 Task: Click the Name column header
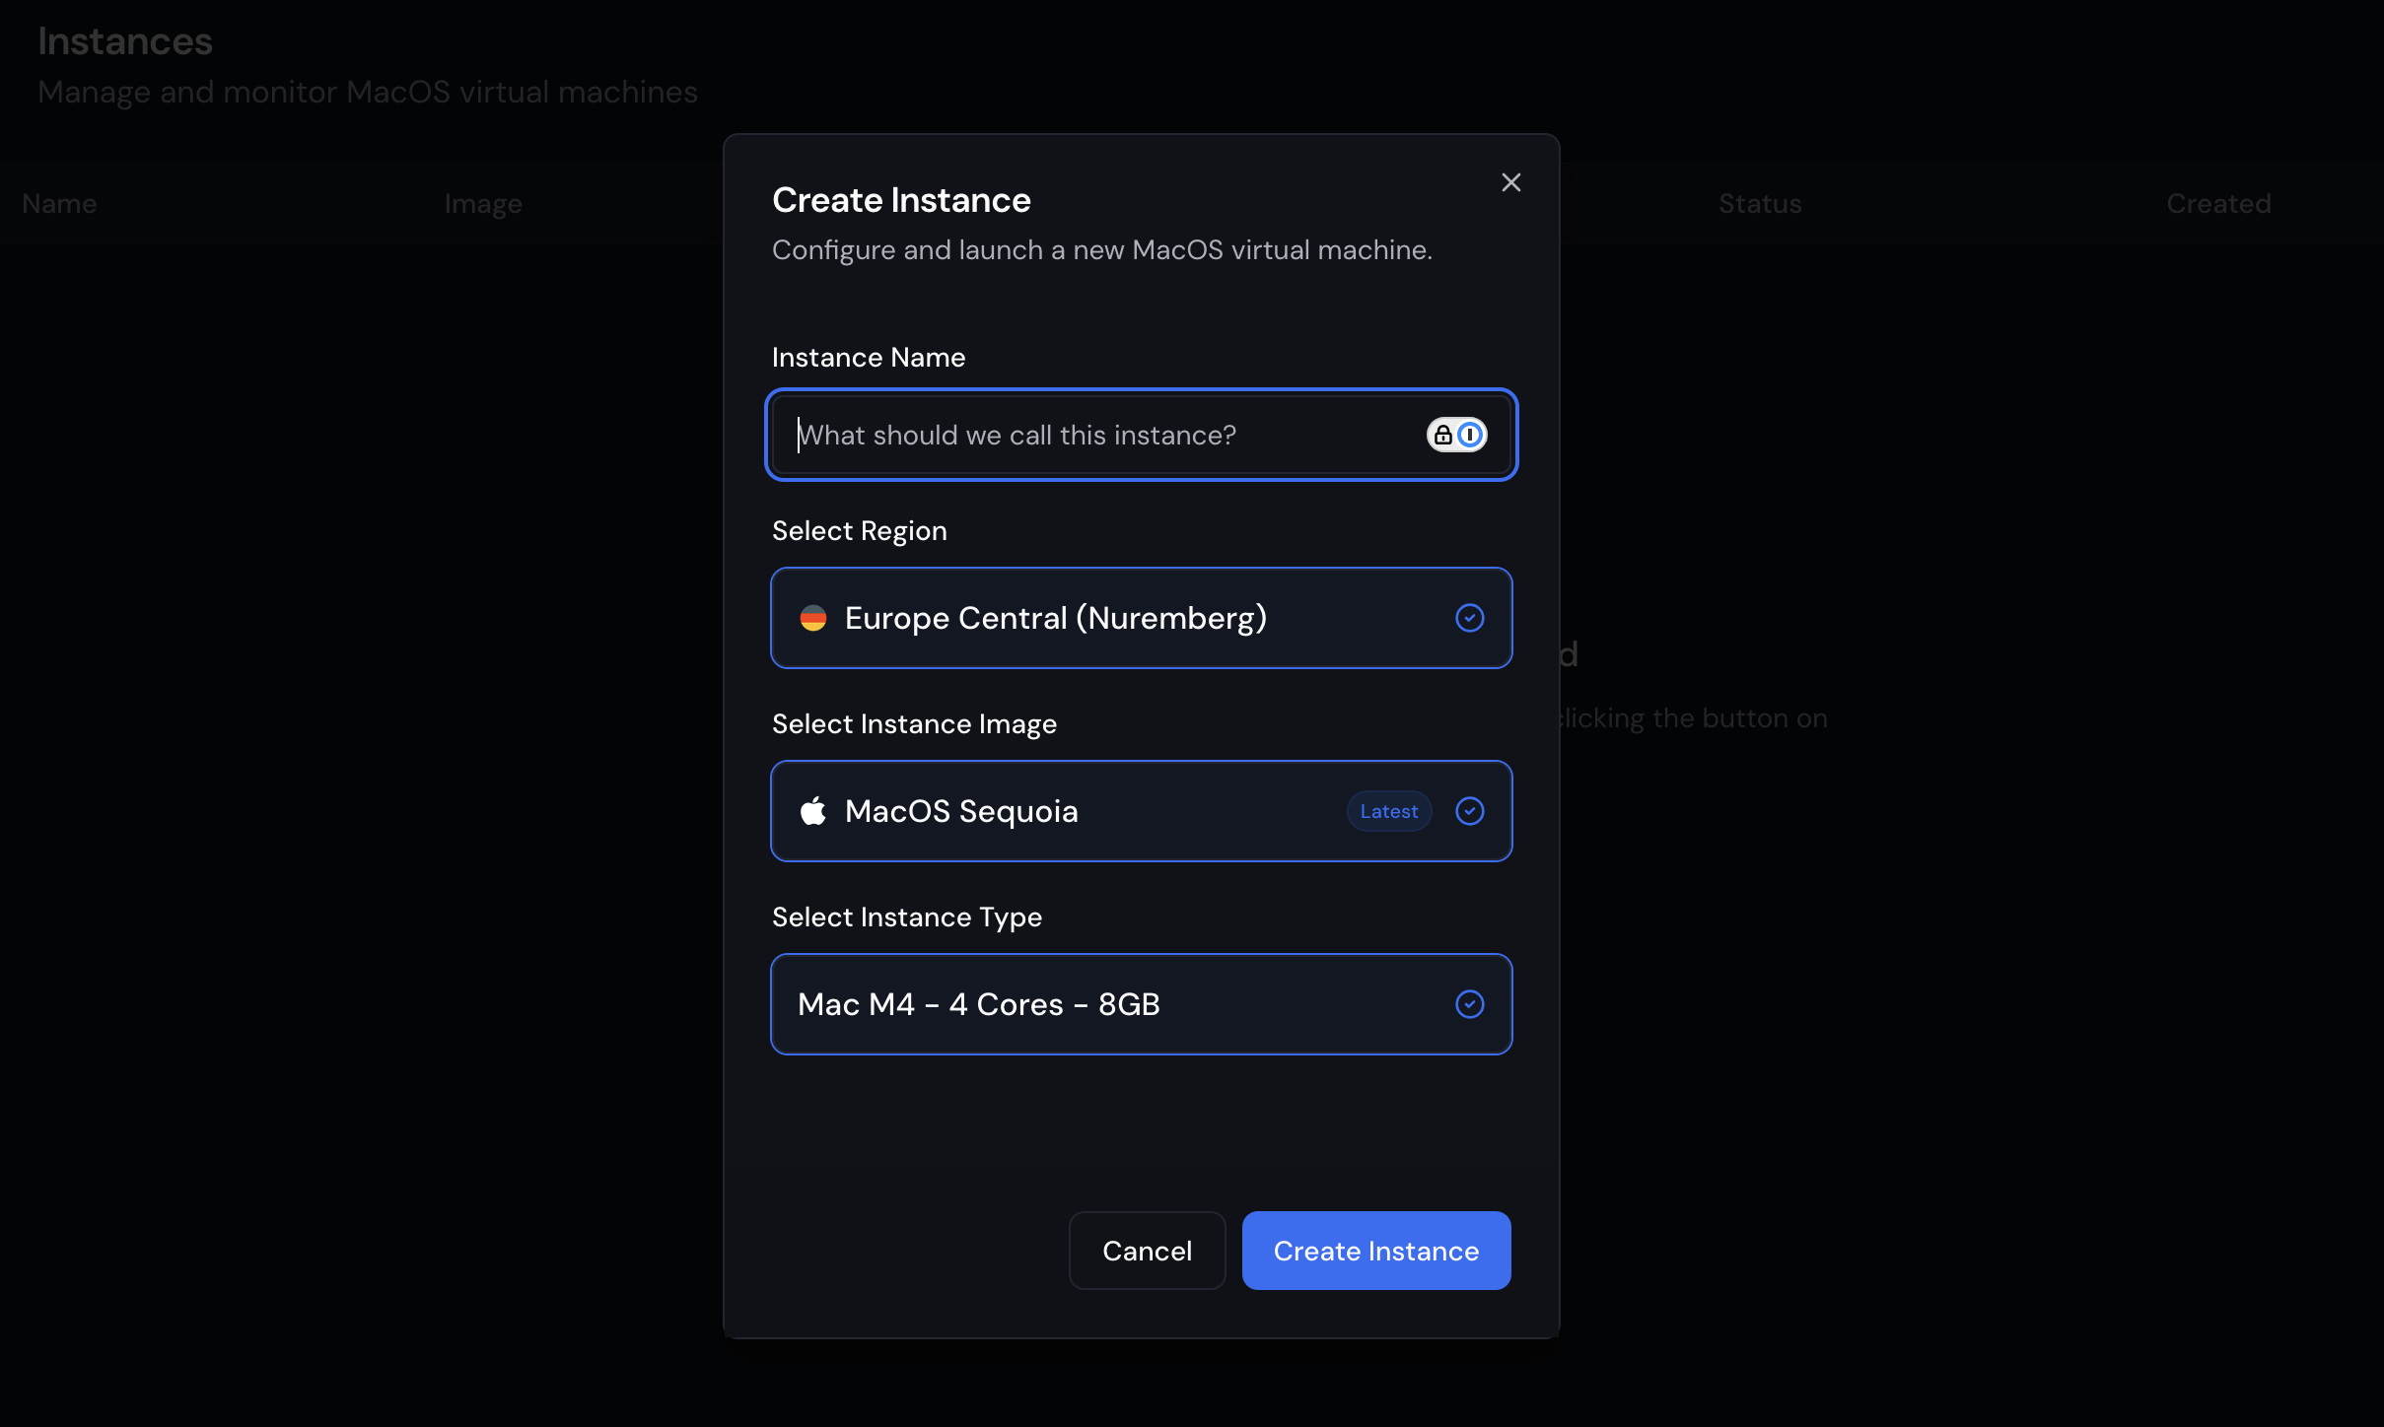click(59, 203)
